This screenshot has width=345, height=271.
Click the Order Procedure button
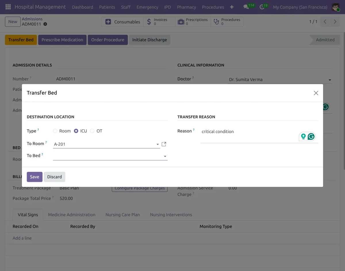[x=108, y=40]
